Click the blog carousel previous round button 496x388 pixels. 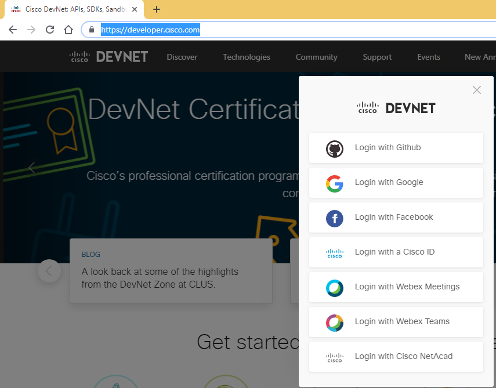pos(49,271)
